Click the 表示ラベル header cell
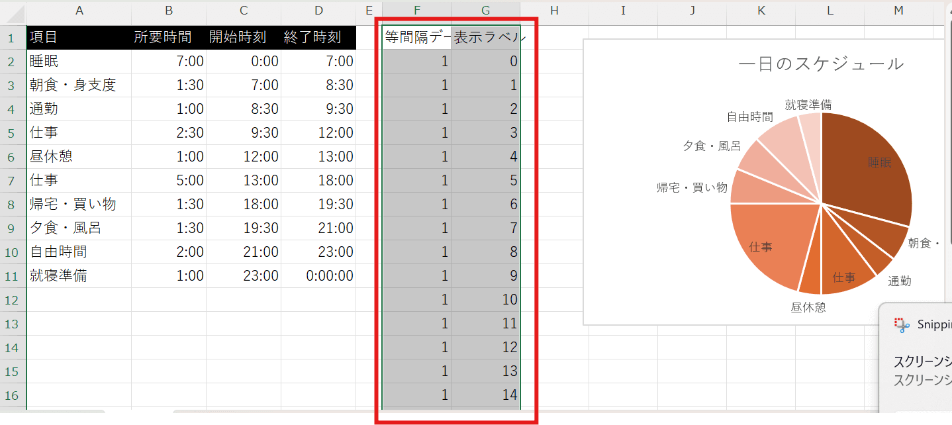This screenshot has width=952, height=425. pos(485,38)
